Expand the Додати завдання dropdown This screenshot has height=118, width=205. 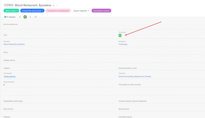tap(81, 11)
